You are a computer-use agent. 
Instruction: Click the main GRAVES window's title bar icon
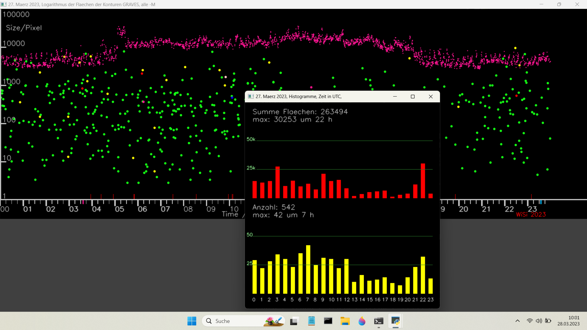4,4
